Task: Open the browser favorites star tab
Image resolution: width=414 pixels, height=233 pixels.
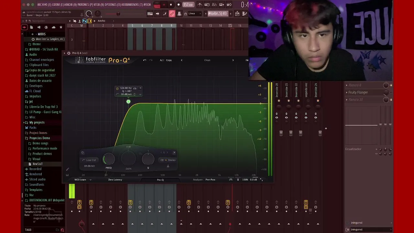Action: tap(61, 27)
